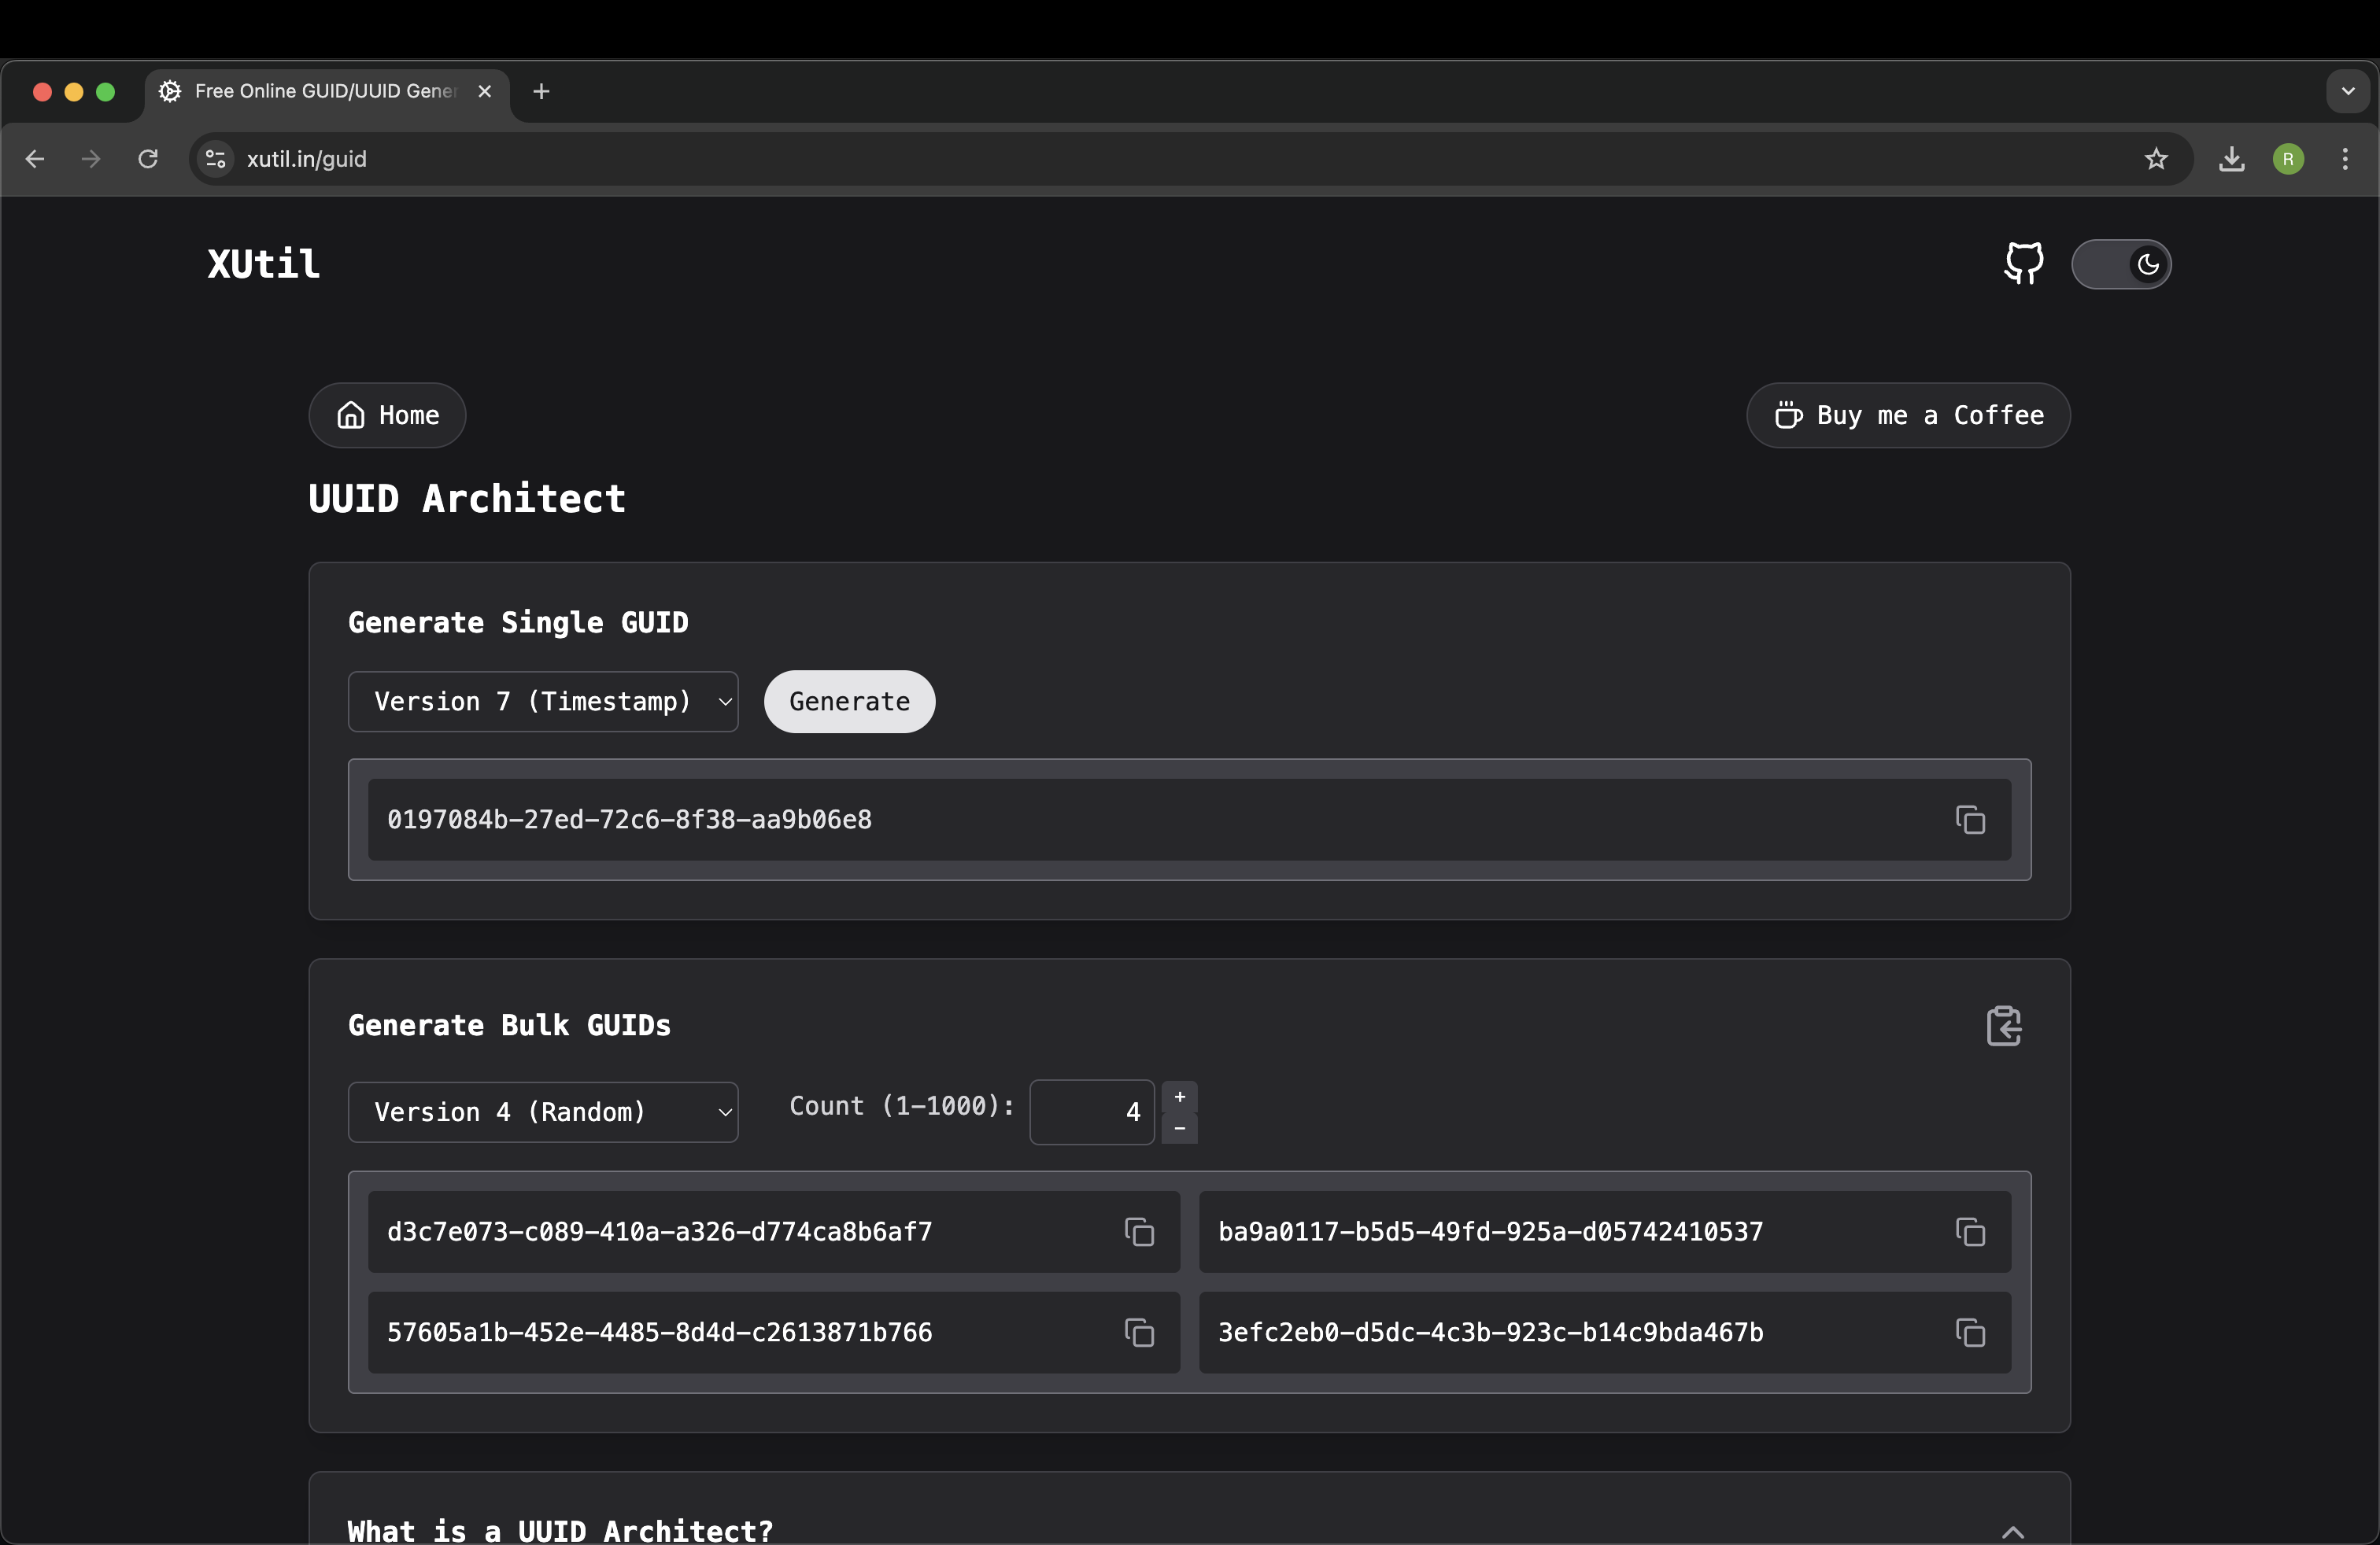Go to the Home page button

click(x=387, y=415)
